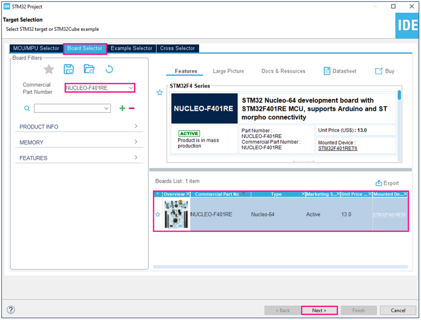Reset all board filters with the circular arrow
The height and width of the screenshot is (320, 421).
(x=109, y=69)
